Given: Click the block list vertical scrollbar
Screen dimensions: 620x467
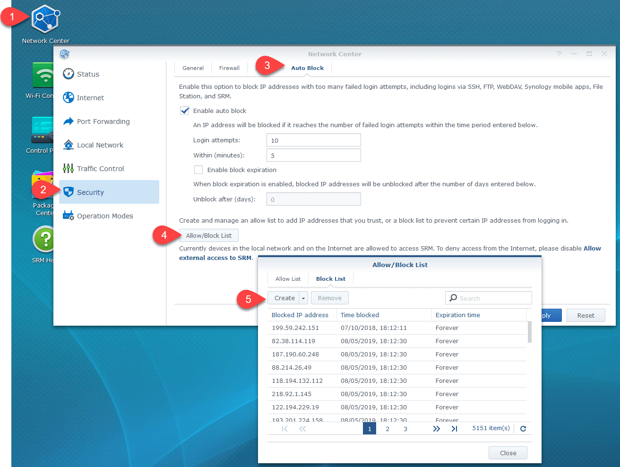Looking at the screenshot, I should (x=530, y=332).
